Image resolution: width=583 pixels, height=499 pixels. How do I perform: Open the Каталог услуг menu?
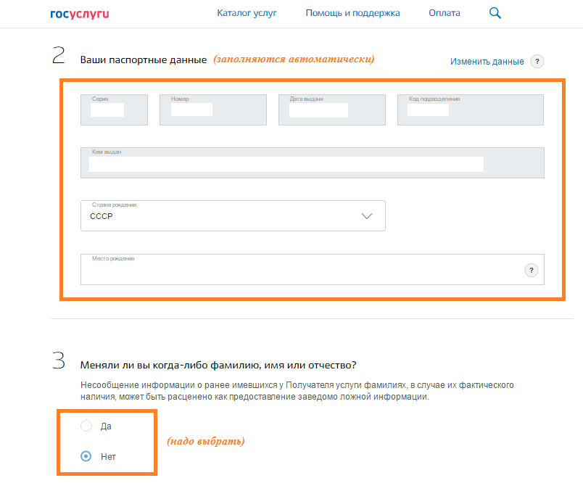tap(247, 13)
